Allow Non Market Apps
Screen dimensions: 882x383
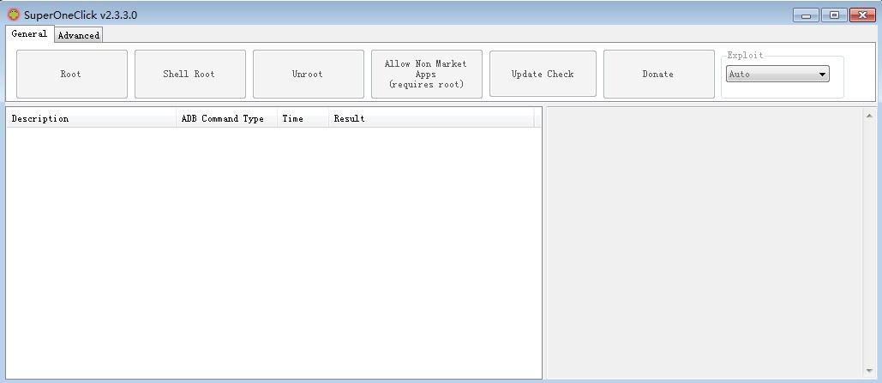[x=426, y=75]
